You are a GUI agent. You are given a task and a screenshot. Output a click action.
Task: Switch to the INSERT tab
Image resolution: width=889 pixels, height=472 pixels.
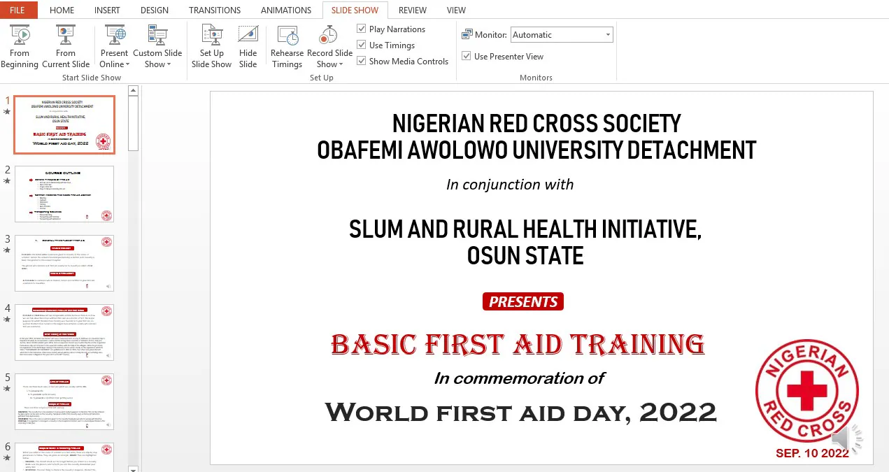(107, 10)
